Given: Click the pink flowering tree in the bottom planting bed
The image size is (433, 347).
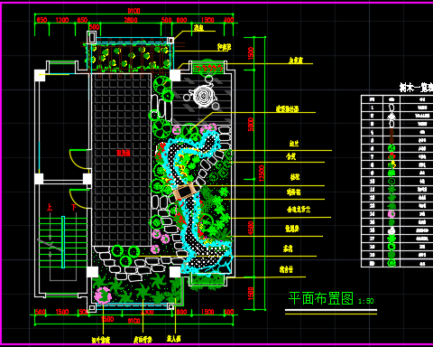Looking at the screenshot, I should pos(103,295).
